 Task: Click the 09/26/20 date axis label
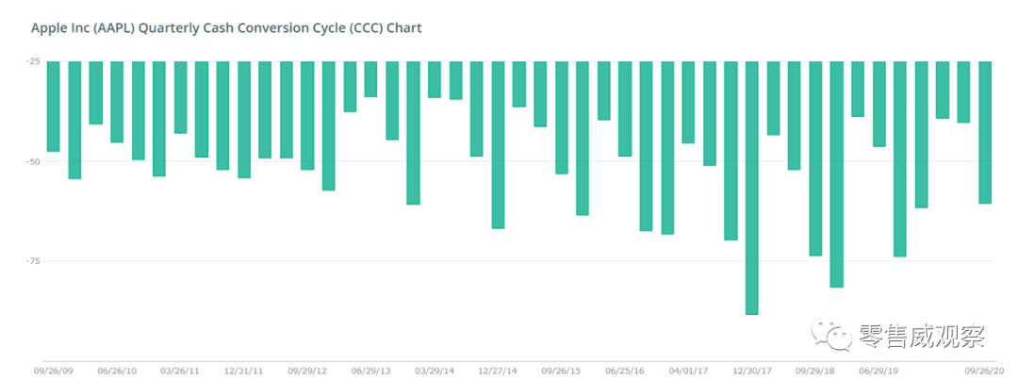click(x=985, y=371)
